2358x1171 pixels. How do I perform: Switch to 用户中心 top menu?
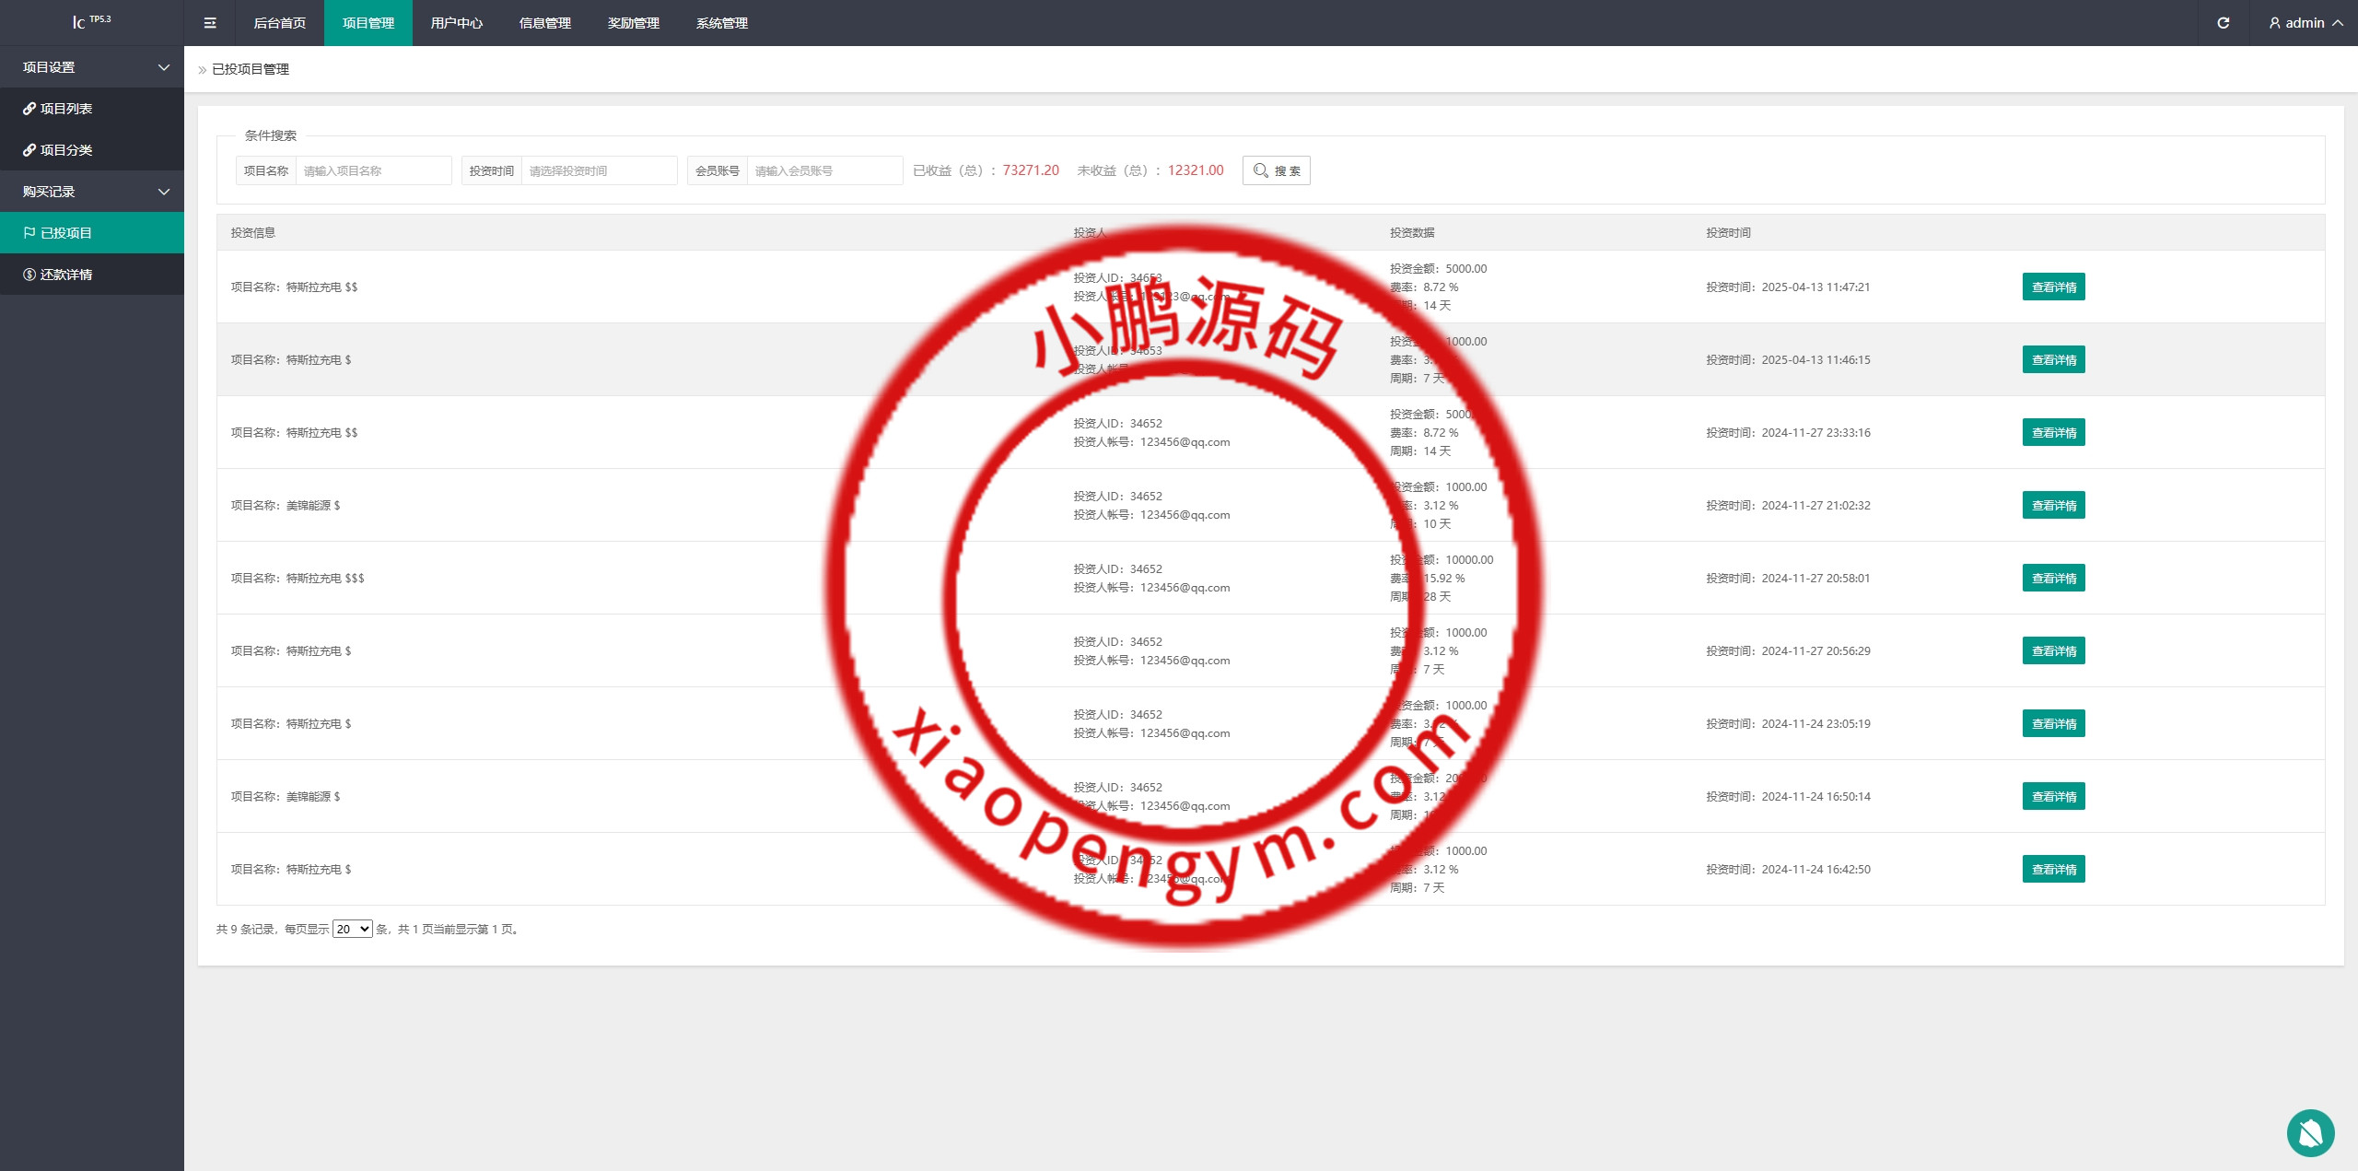pyautogui.click(x=456, y=23)
